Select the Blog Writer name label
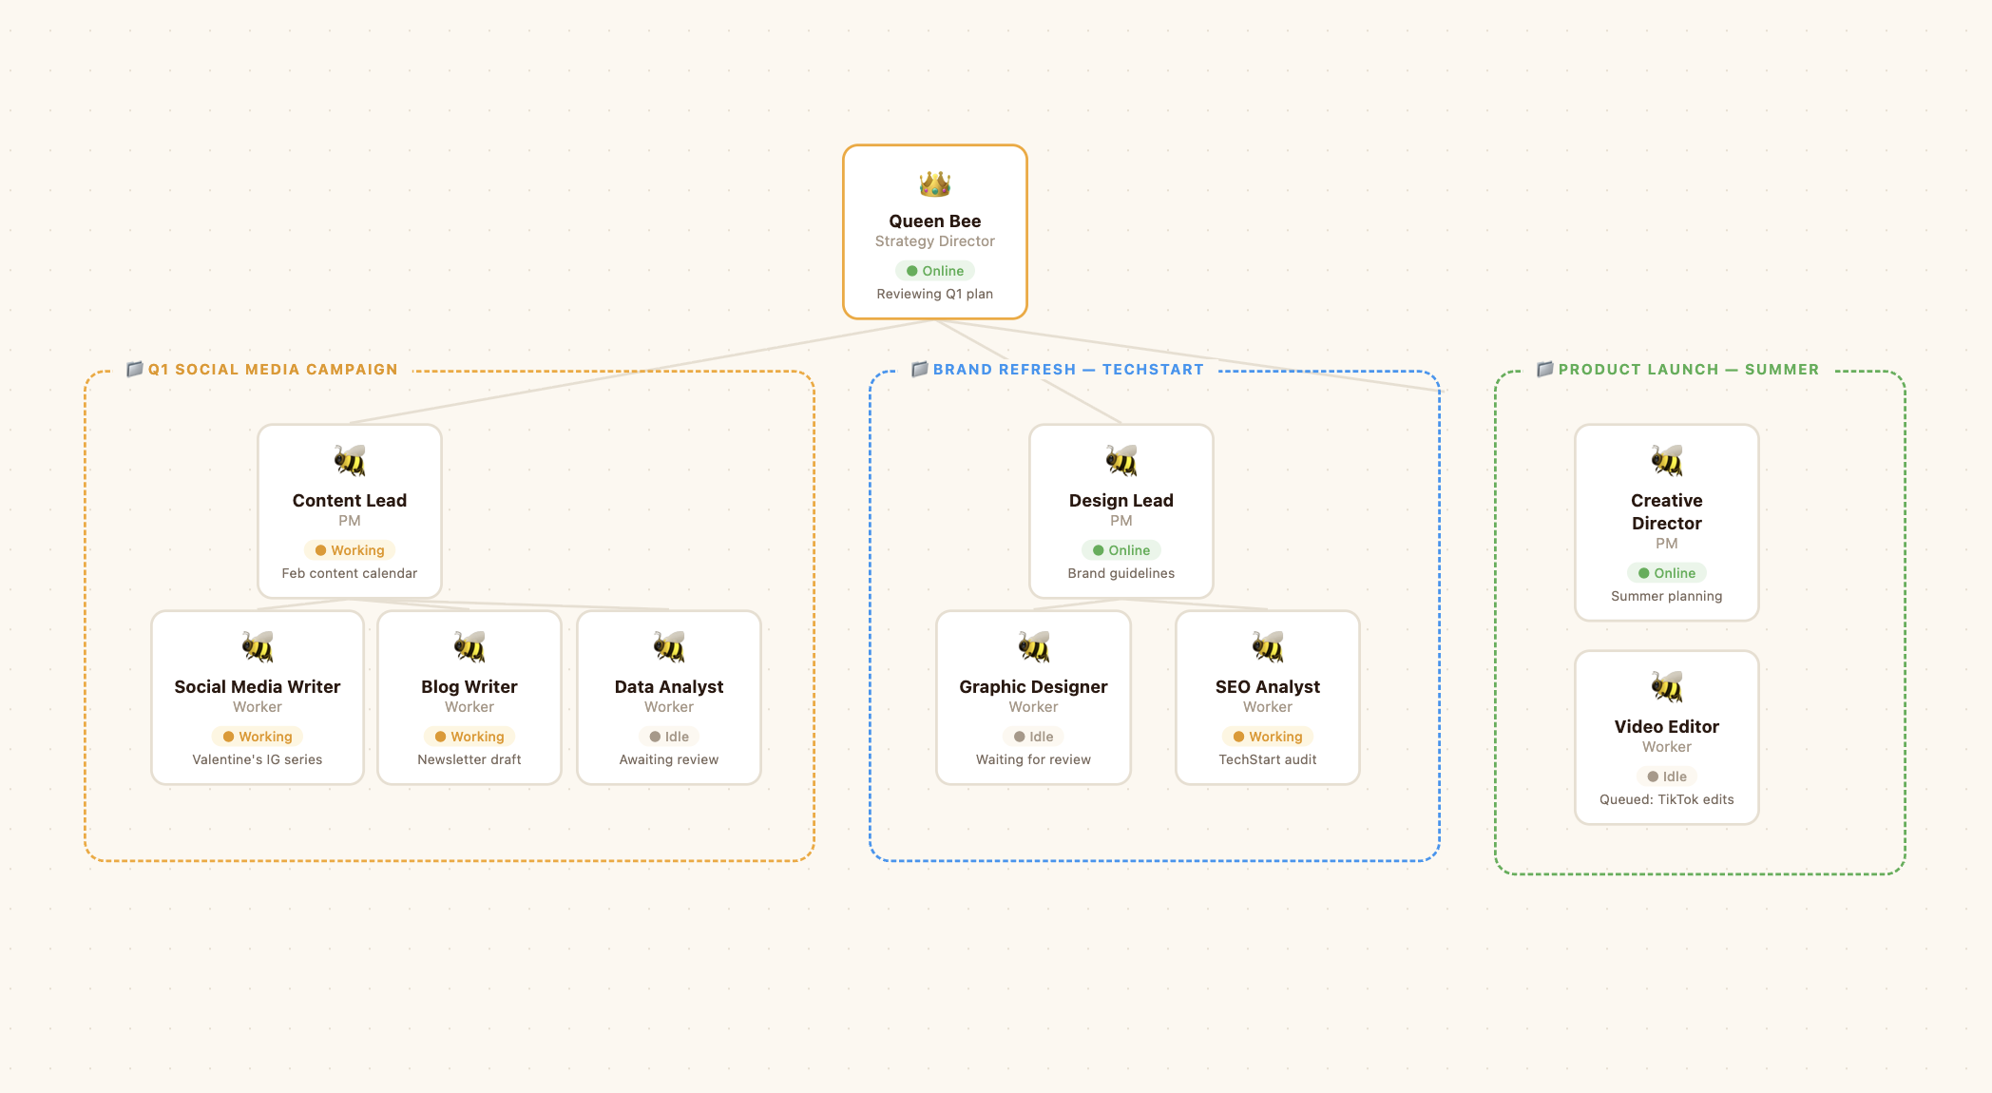The width and height of the screenshot is (1992, 1093). (x=469, y=686)
